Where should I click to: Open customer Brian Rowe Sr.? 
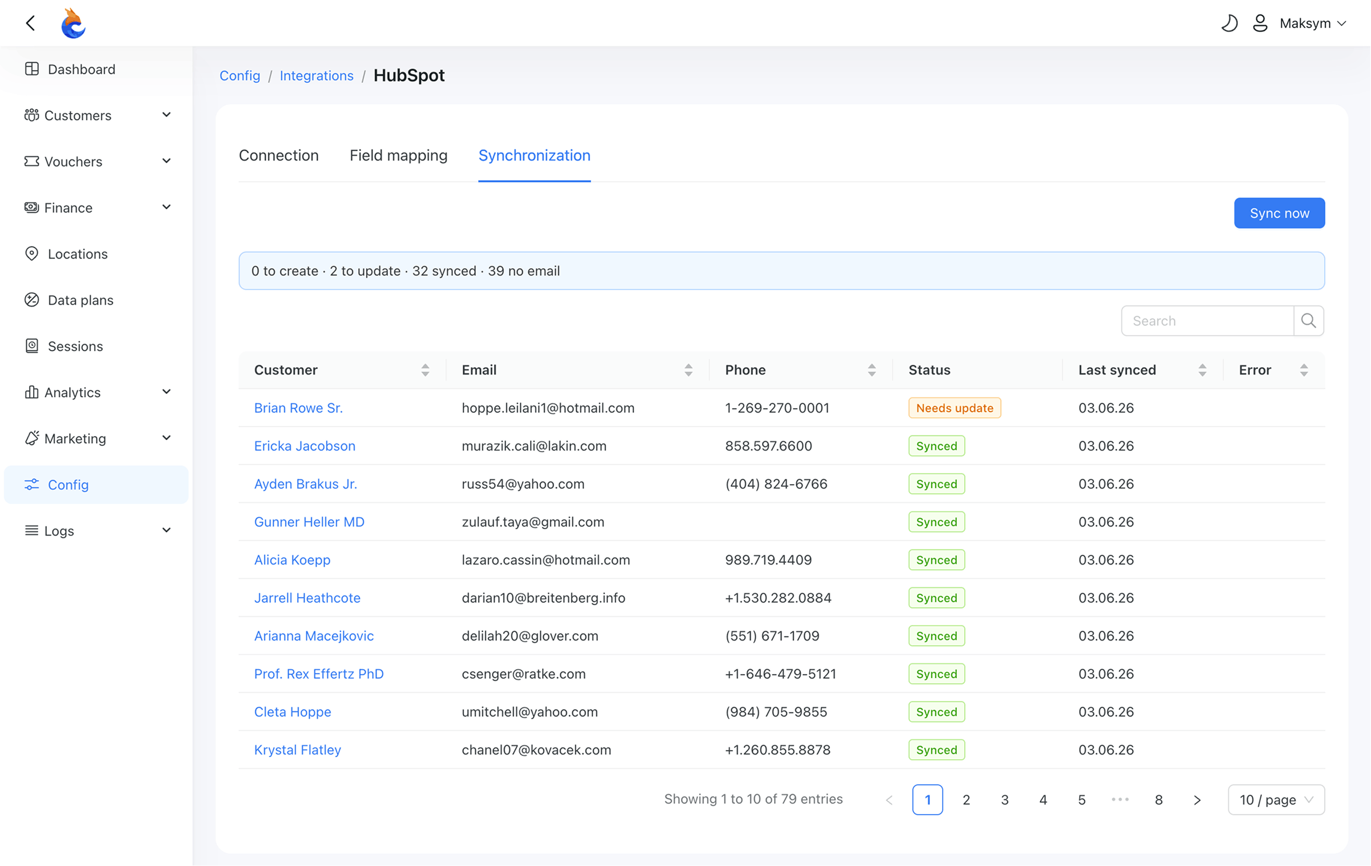[299, 408]
